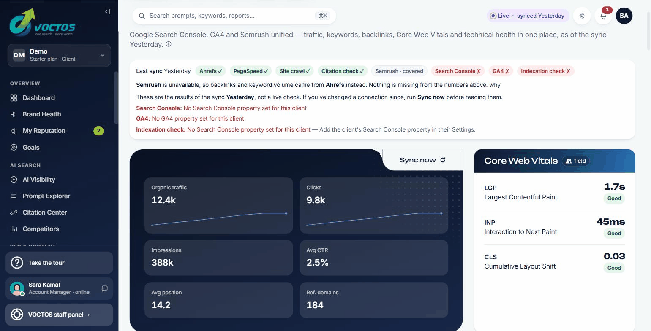Select the Ref. domains 184 card
Image resolution: width=651 pixels, height=331 pixels.
point(374,300)
